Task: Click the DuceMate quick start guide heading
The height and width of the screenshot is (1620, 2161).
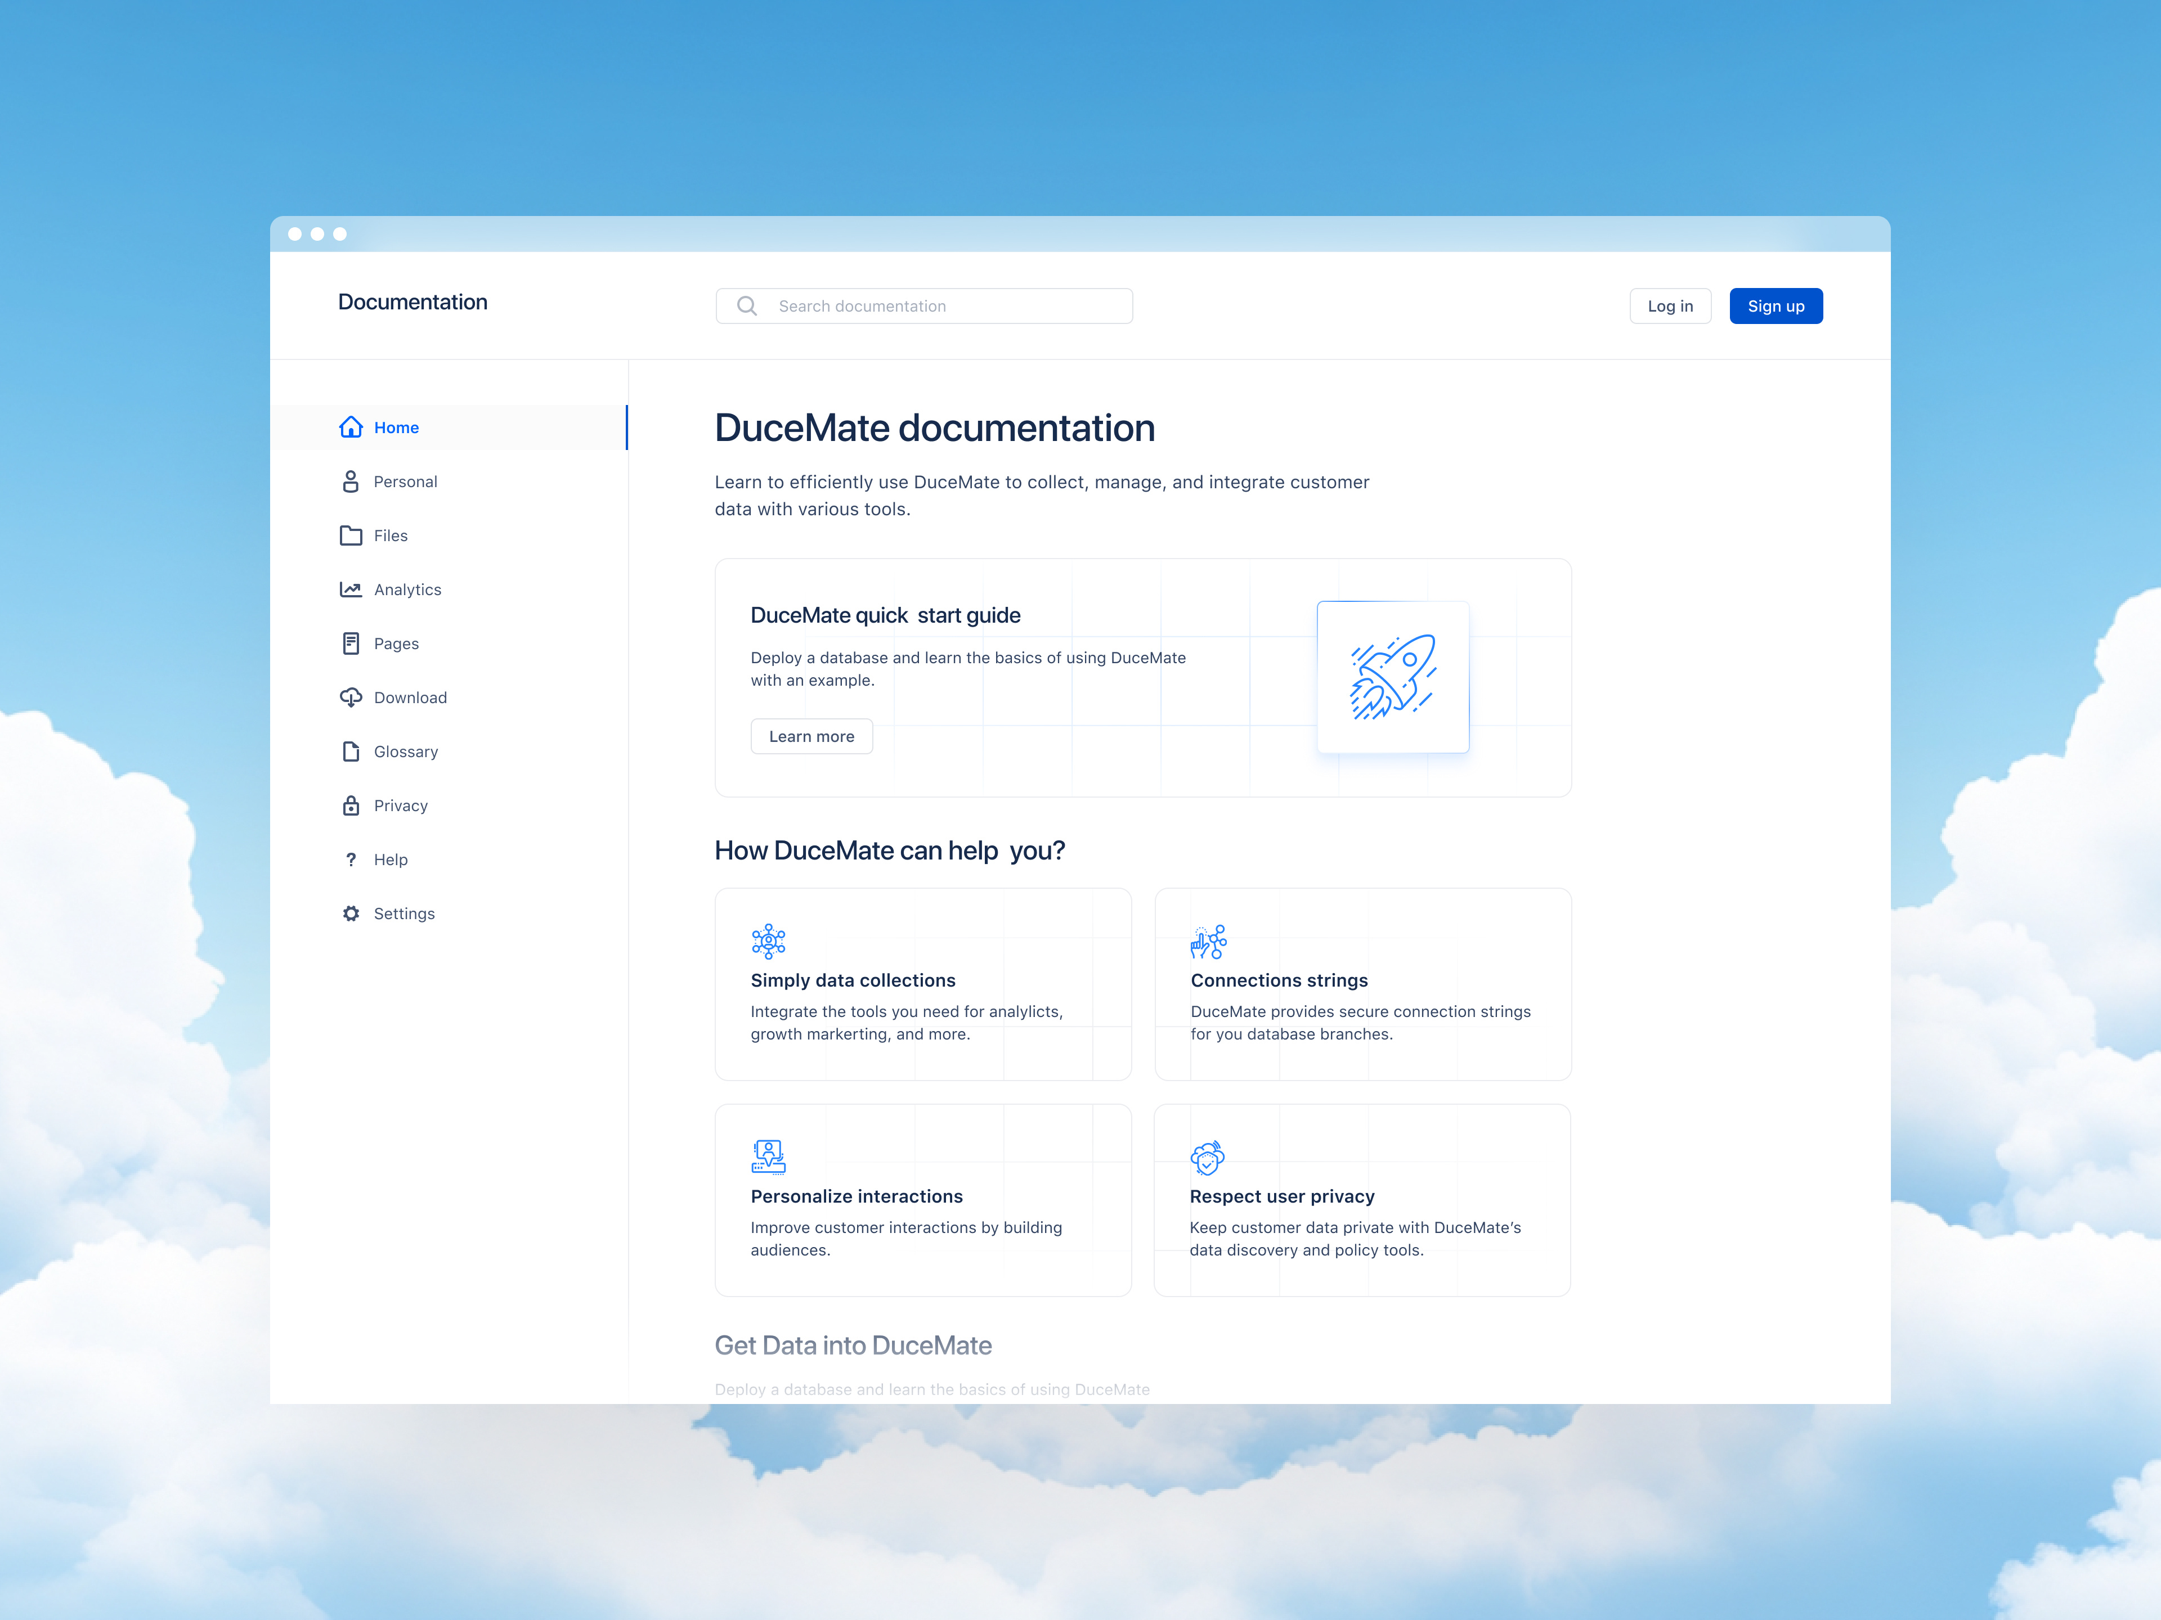Action: tap(885, 615)
